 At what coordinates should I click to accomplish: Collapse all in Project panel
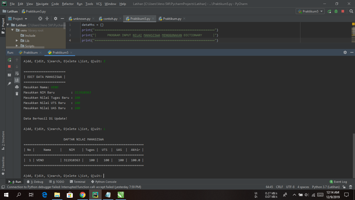pyautogui.click(x=47, y=19)
